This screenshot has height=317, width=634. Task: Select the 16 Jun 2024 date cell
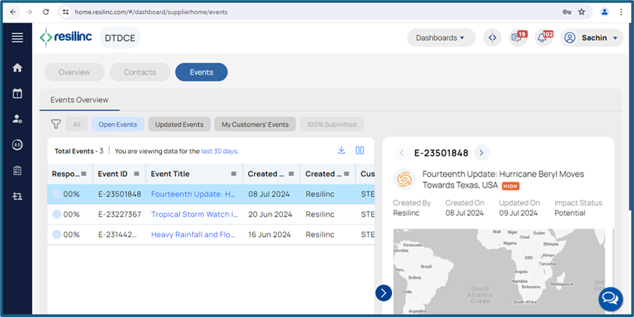pyautogui.click(x=270, y=235)
